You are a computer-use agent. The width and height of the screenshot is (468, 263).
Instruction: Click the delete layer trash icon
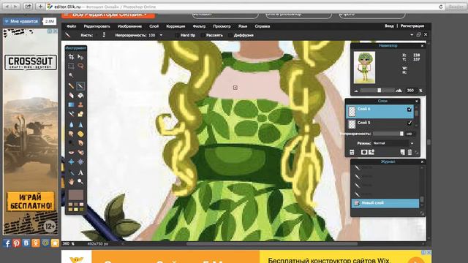tap(409, 152)
